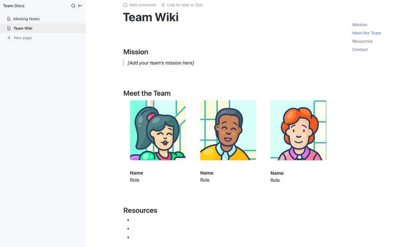Image resolution: width=401 pixels, height=247 pixels.
Task: Collapse the sidebar using the arrow icon
Action: tap(80, 6)
